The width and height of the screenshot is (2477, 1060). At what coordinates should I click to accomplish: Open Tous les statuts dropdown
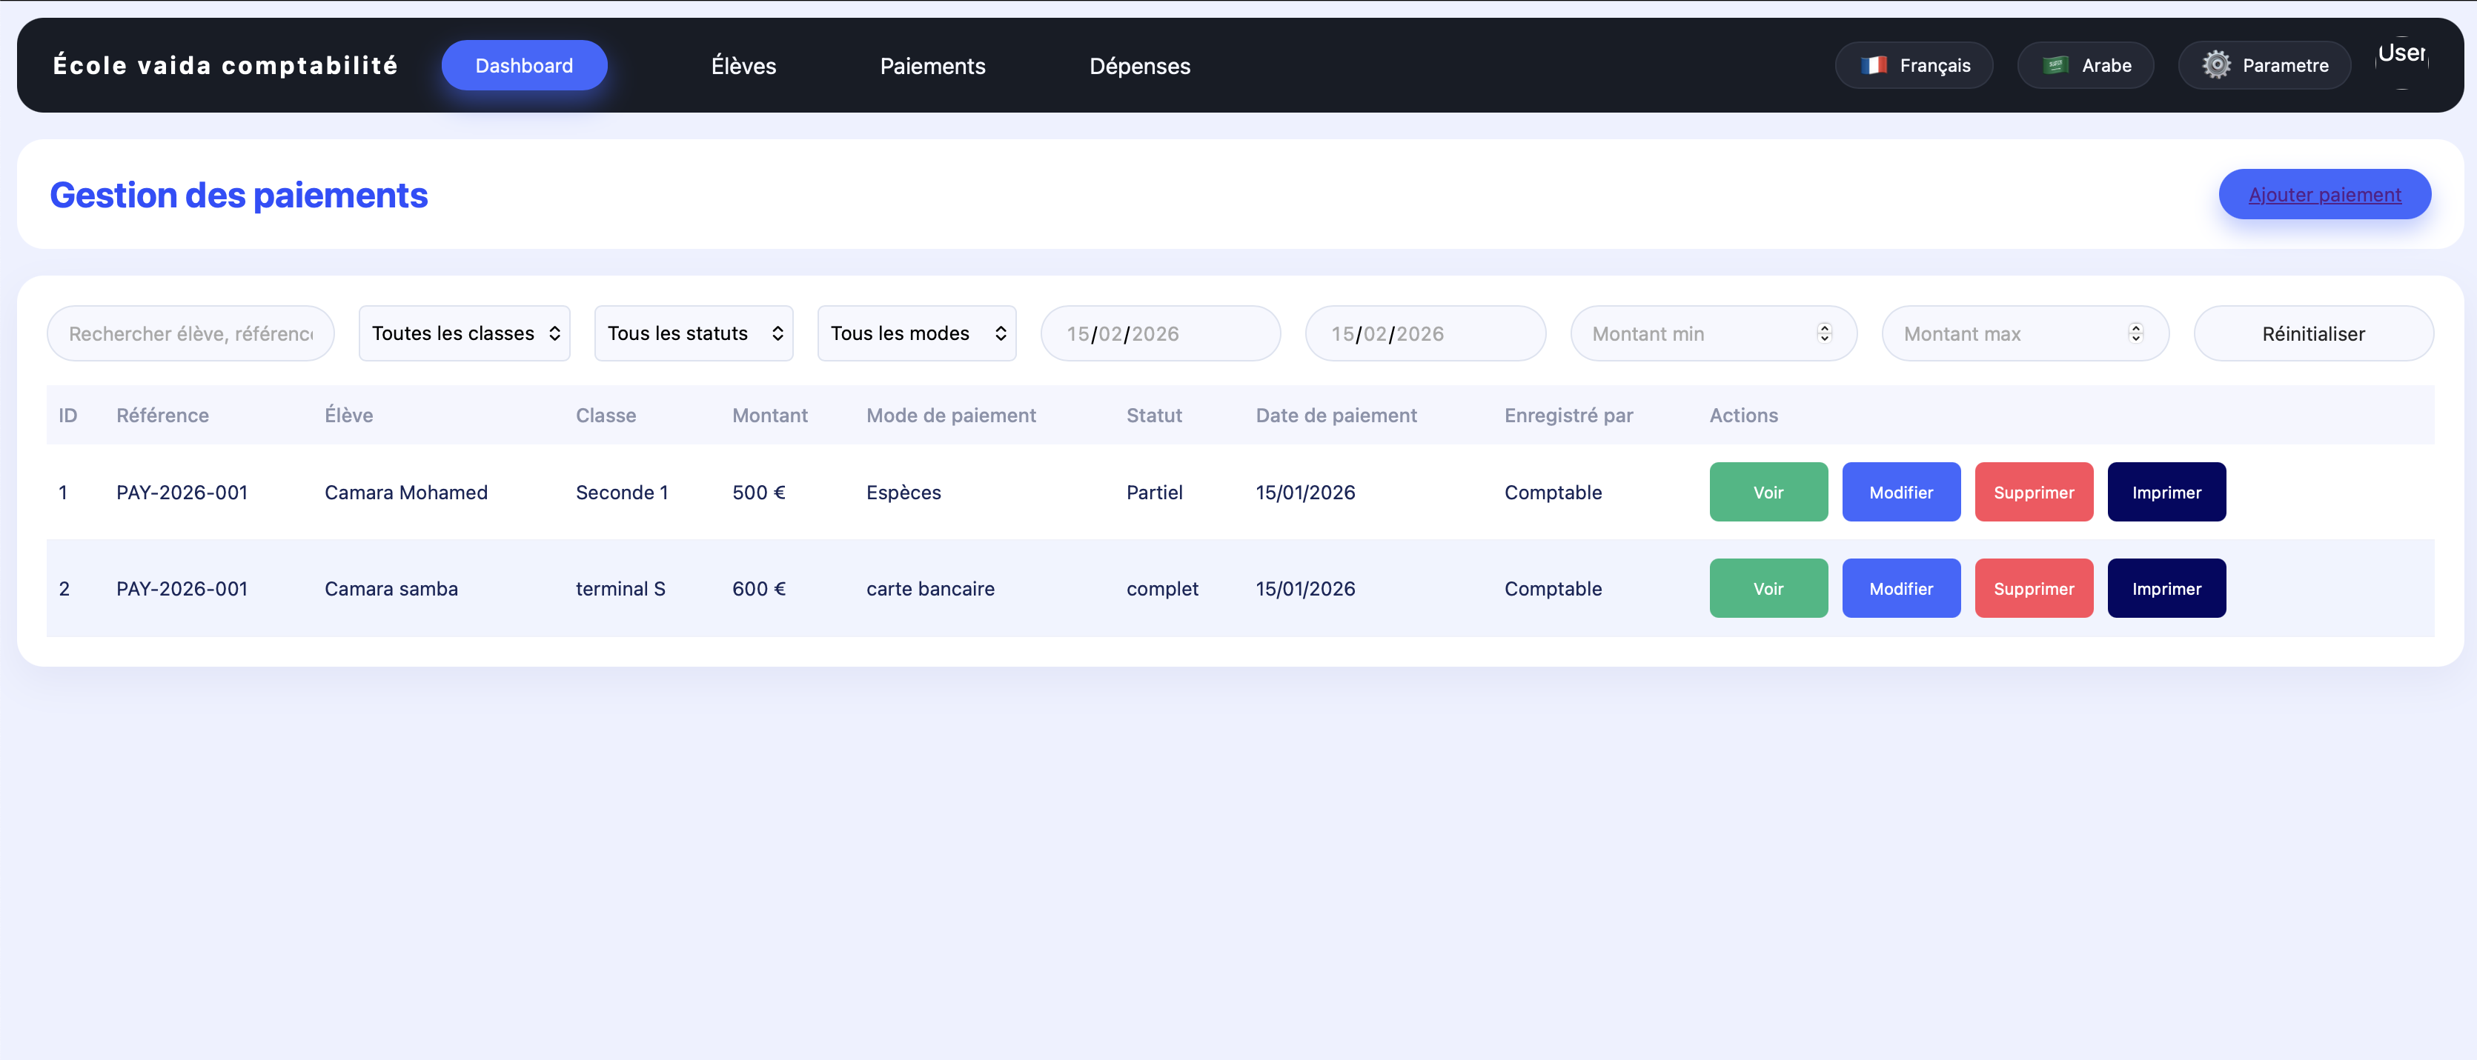tap(693, 333)
